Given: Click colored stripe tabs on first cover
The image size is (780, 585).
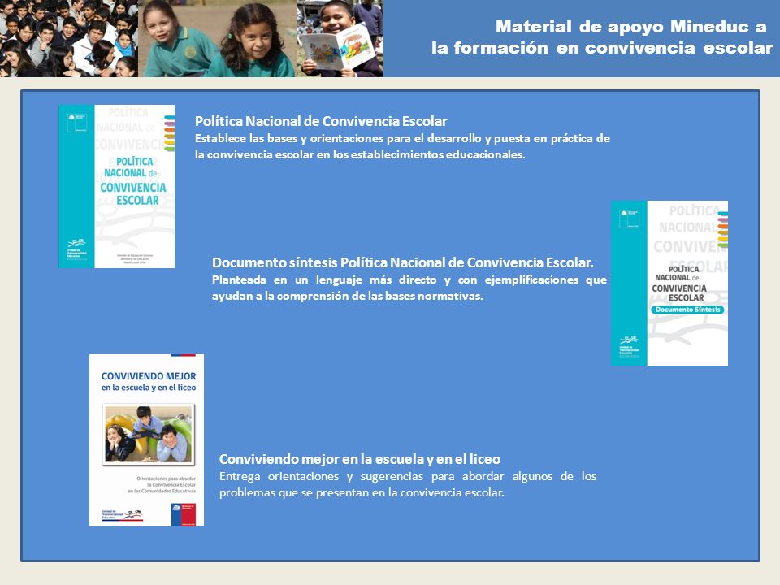Looking at the screenshot, I should pos(170,133).
